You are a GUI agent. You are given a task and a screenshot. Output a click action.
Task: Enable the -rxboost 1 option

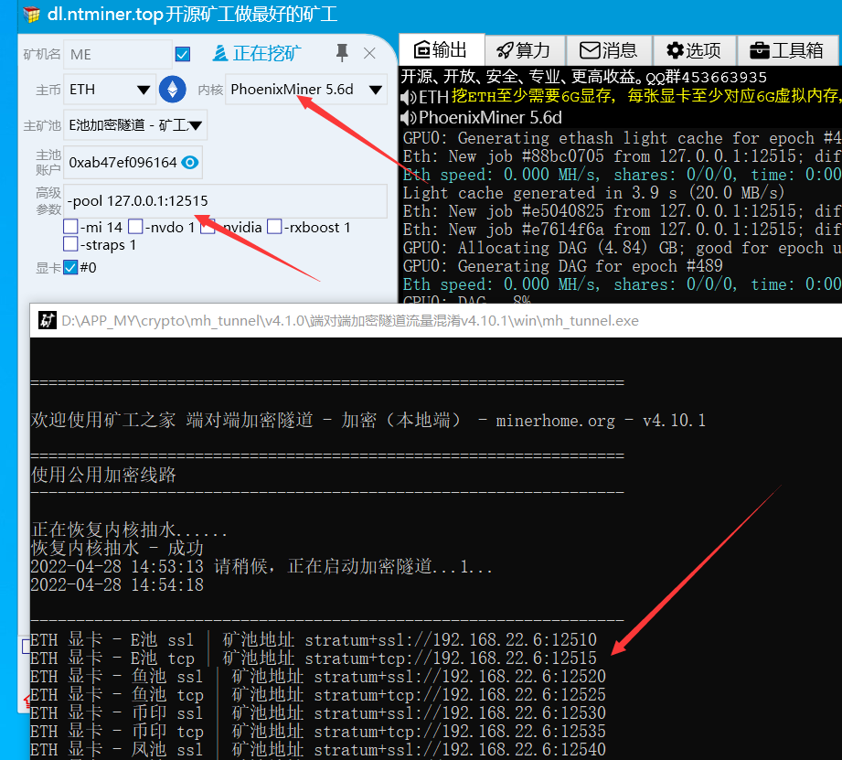[x=274, y=227]
